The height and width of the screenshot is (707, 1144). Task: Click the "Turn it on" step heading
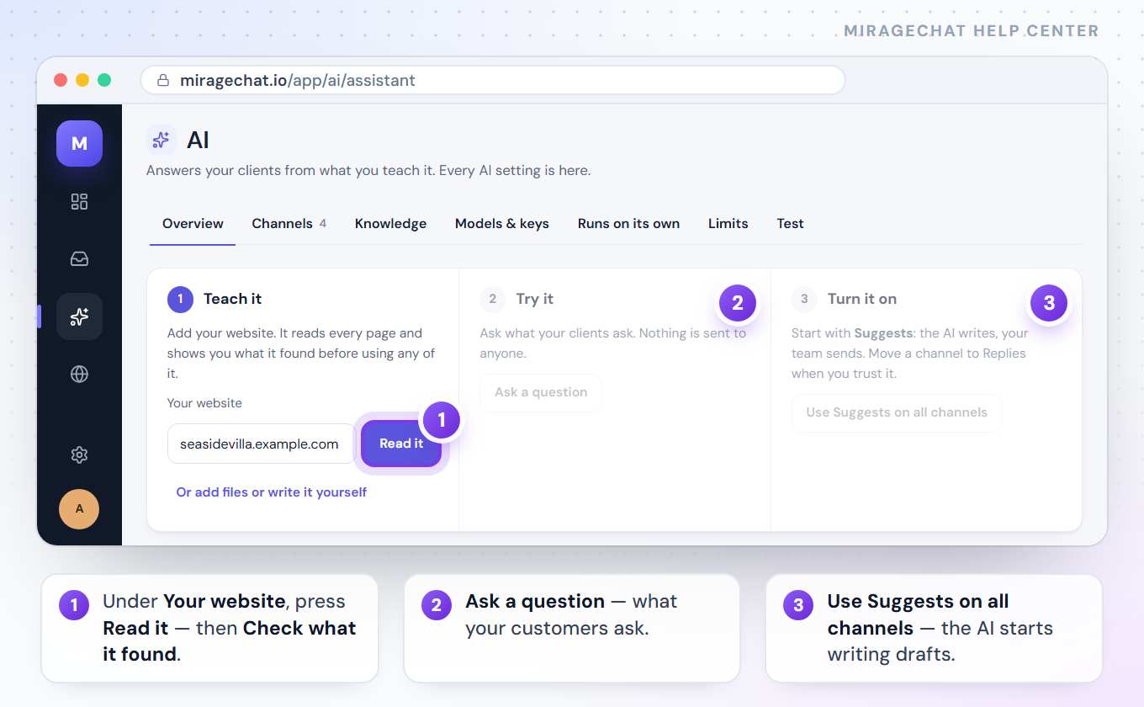coord(862,299)
